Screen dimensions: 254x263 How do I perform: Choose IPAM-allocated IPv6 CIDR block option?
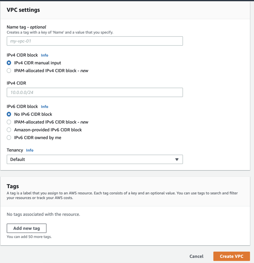9,122
